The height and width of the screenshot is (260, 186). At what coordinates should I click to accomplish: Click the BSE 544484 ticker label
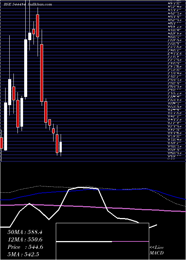click(x=15, y=4)
